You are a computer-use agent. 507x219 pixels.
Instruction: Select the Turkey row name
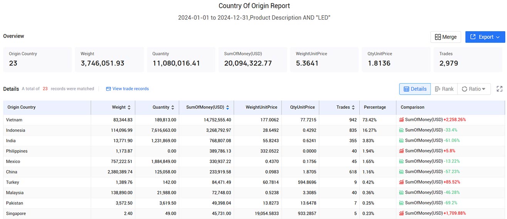click(13, 182)
